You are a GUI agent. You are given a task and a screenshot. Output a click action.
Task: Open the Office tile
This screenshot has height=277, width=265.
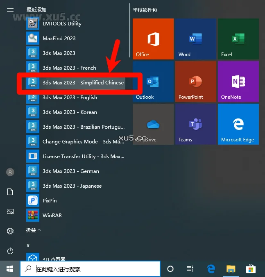click(x=153, y=39)
